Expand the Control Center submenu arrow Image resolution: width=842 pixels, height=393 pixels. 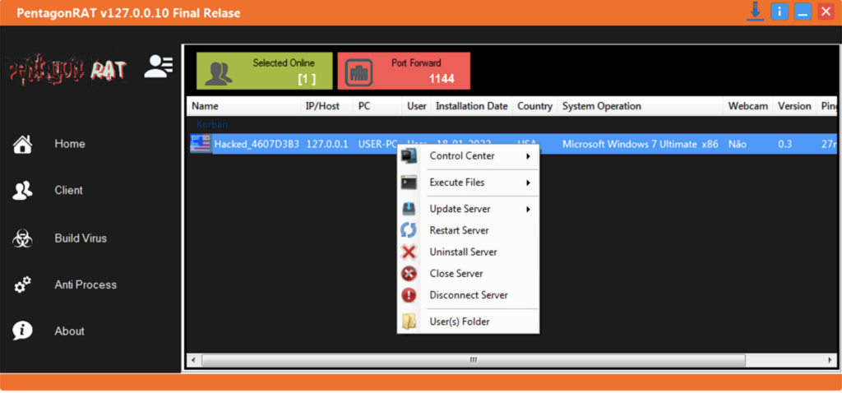click(529, 156)
